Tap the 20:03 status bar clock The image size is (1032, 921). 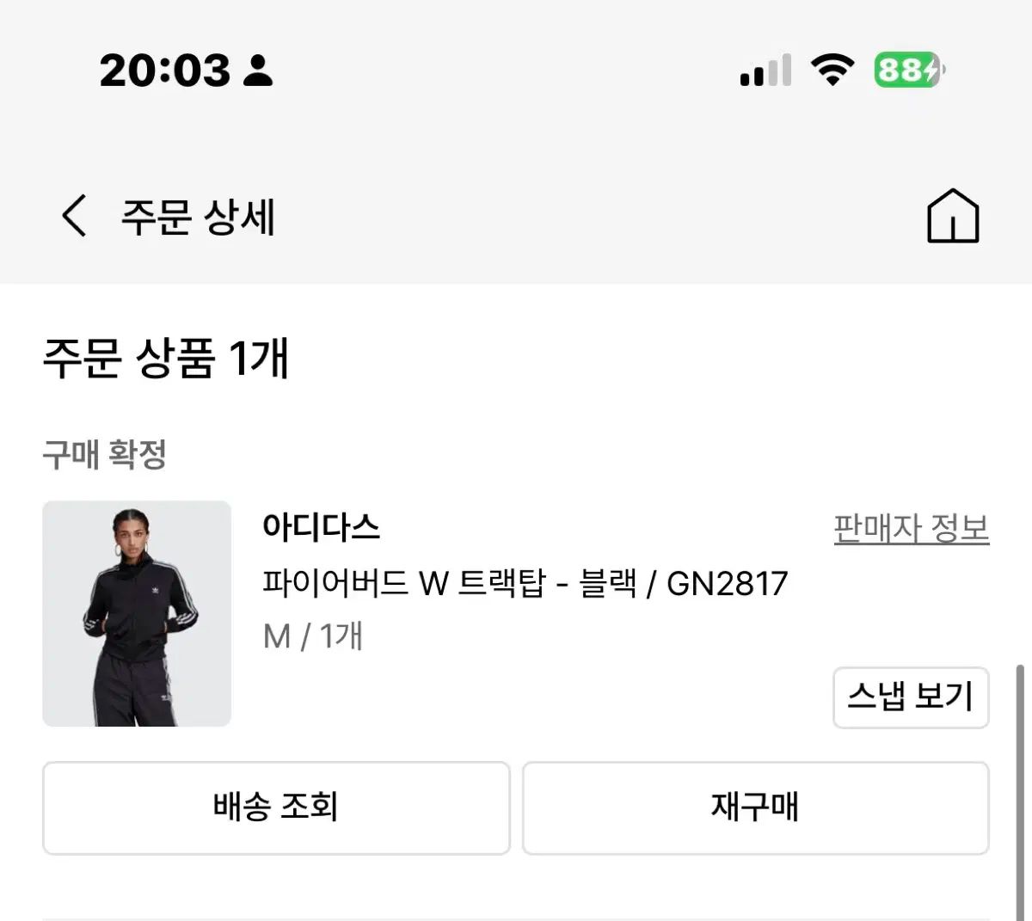tap(165, 71)
